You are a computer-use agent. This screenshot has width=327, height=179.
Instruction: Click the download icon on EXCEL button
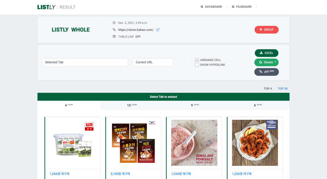tap(261, 53)
